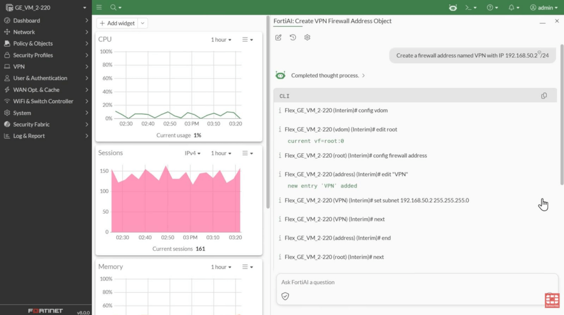Open the CLI console icon in header
The height and width of the screenshot is (315, 564).
click(470, 8)
